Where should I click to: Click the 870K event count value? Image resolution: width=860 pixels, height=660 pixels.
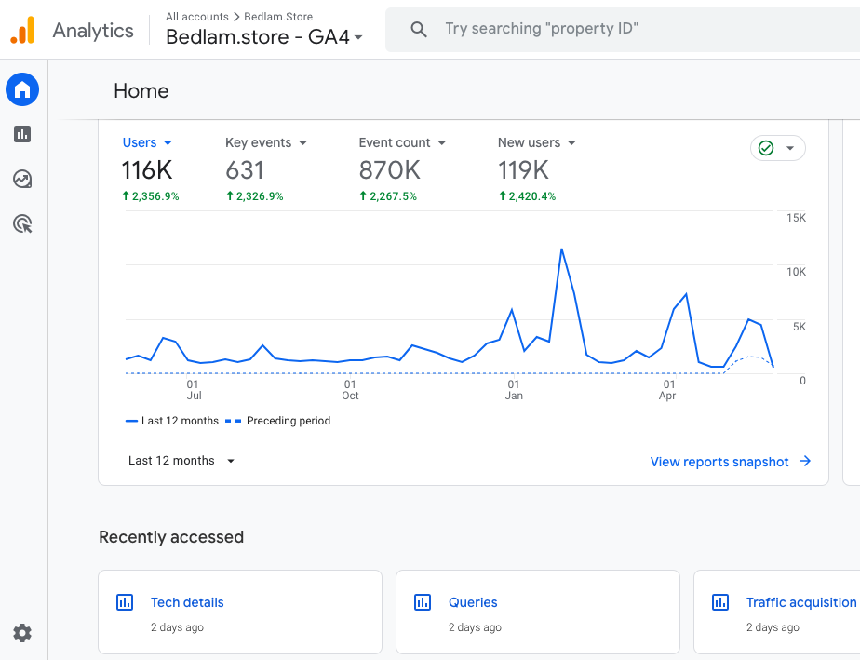[390, 170]
